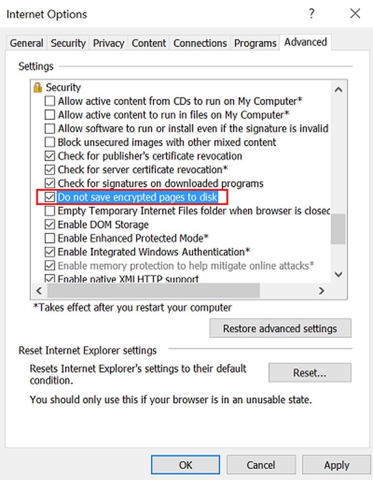Viewport: 373px width, 480px height.
Task: Click Restore advanced settings button
Action: (280, 329)
